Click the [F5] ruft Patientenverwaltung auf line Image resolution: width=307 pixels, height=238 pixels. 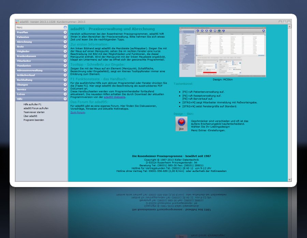tap(203, 92)
